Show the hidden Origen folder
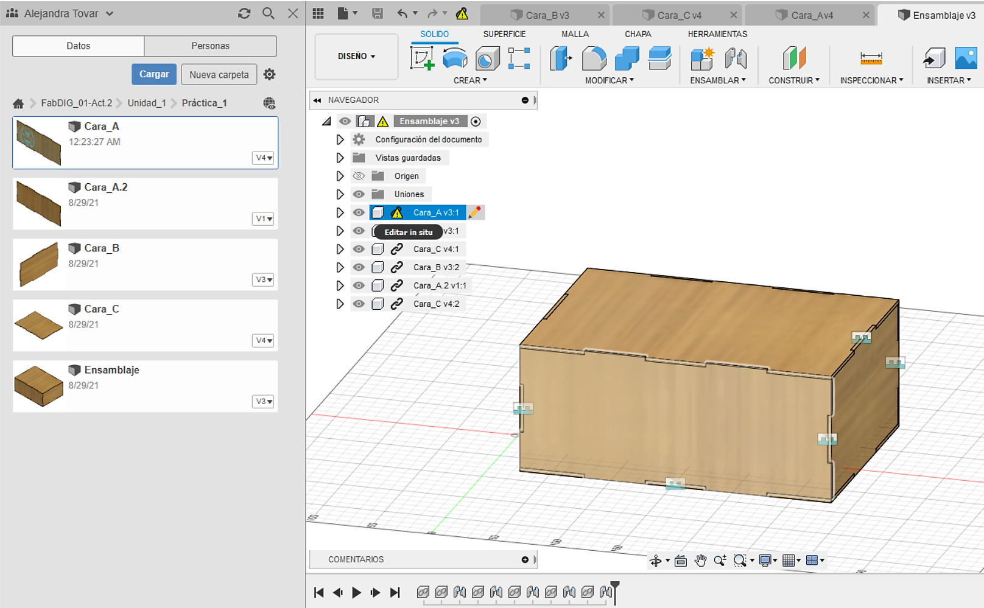 (x=359, y=176)
